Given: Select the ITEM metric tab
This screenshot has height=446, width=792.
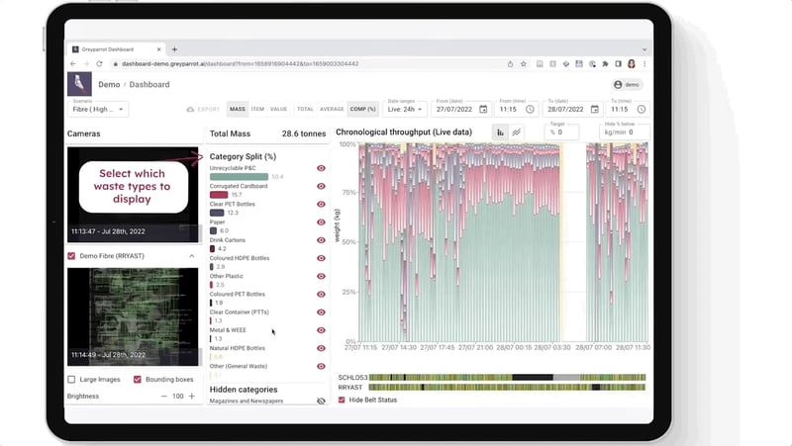Looking at the screenshot, I should click(x=257, y=109).
